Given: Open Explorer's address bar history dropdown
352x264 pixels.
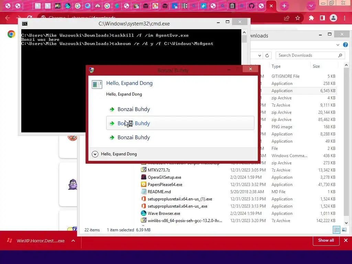Looking at the screenshot, I should [260, 55].
